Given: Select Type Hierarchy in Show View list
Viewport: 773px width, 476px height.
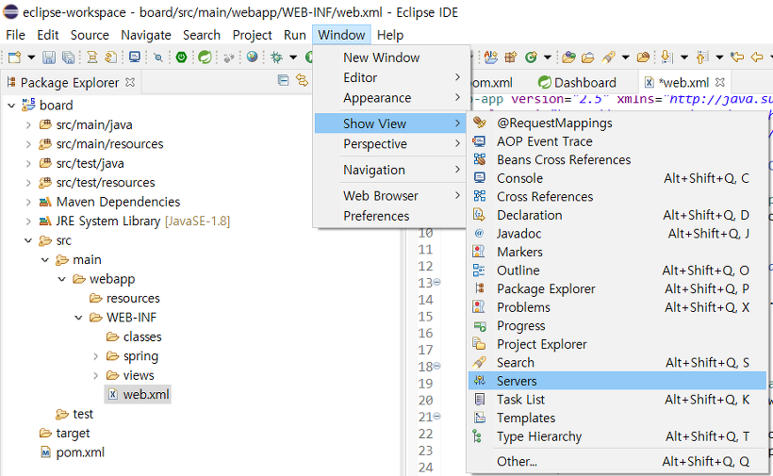Looking at the screenshot, I should pyautogui.click(x=617, y=436).
